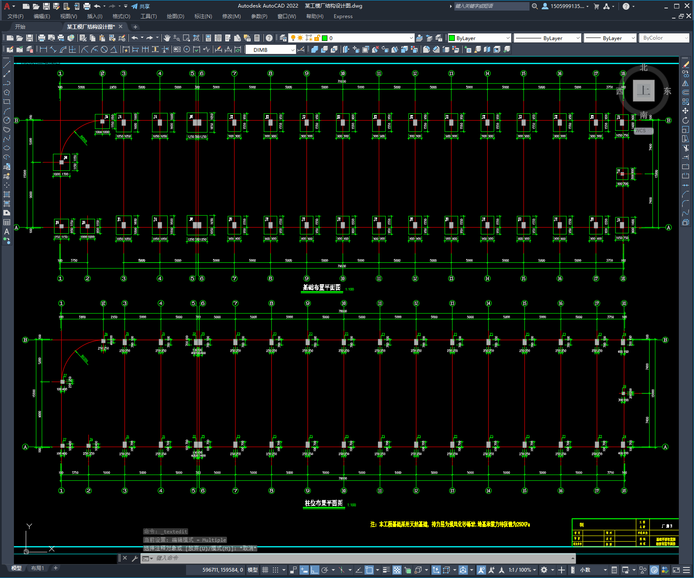
Task: Click the 共享 share button
Action: tap(141, 6)
